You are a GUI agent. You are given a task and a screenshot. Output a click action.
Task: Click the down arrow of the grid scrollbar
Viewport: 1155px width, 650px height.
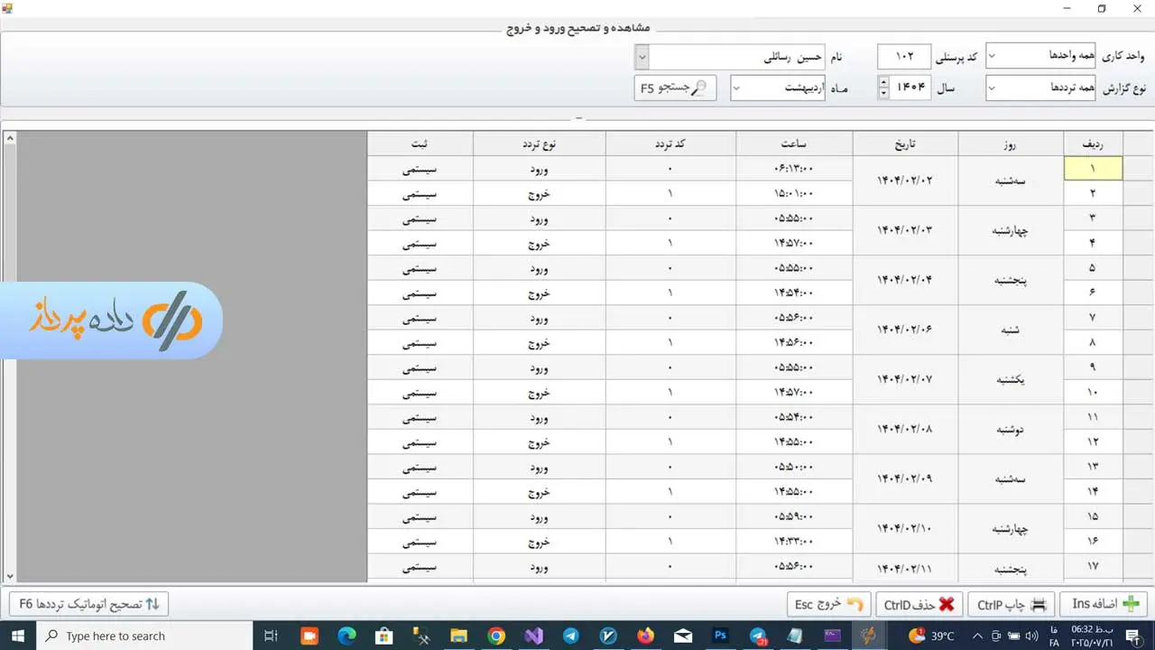point(10,576)
